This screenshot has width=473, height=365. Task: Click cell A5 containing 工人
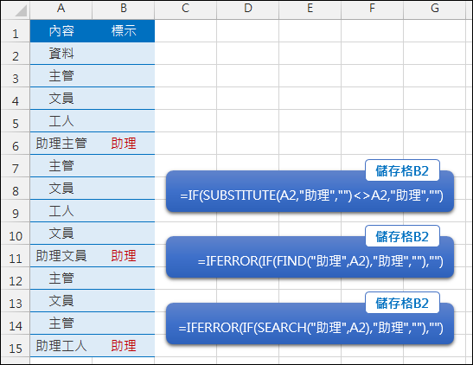pyautogui.click(x=61, y=121)
